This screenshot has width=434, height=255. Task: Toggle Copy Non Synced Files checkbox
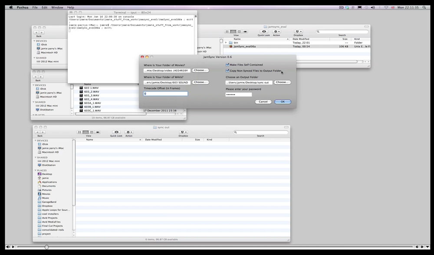(227, 71)
